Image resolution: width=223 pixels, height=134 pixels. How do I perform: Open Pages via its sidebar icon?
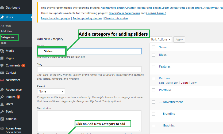2,58
